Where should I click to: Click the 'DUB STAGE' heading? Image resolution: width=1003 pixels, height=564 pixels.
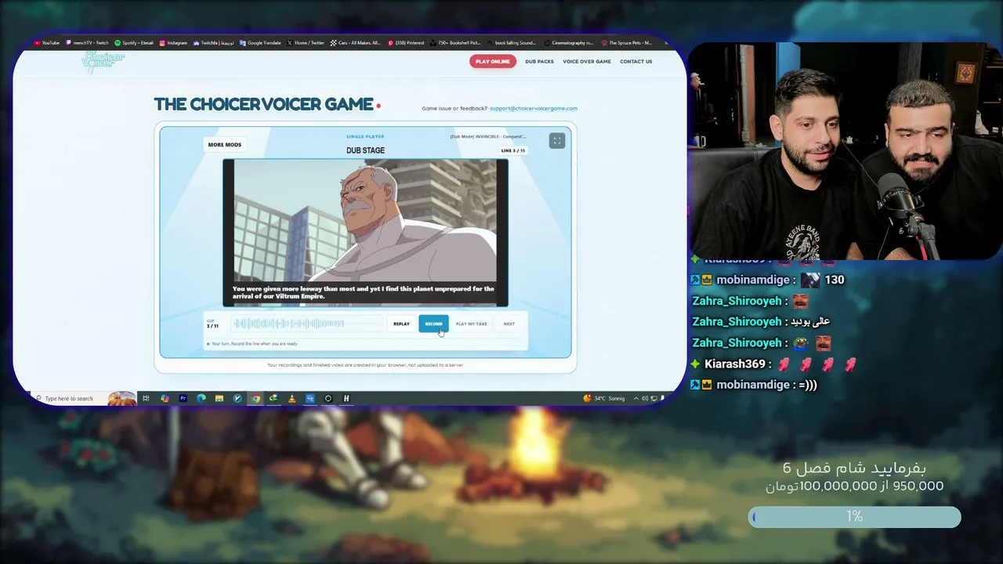pos(365,150)
